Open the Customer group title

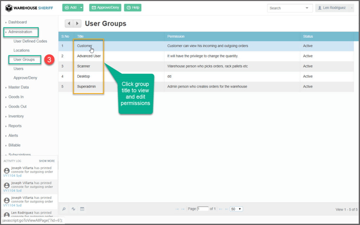coord(84,46)
